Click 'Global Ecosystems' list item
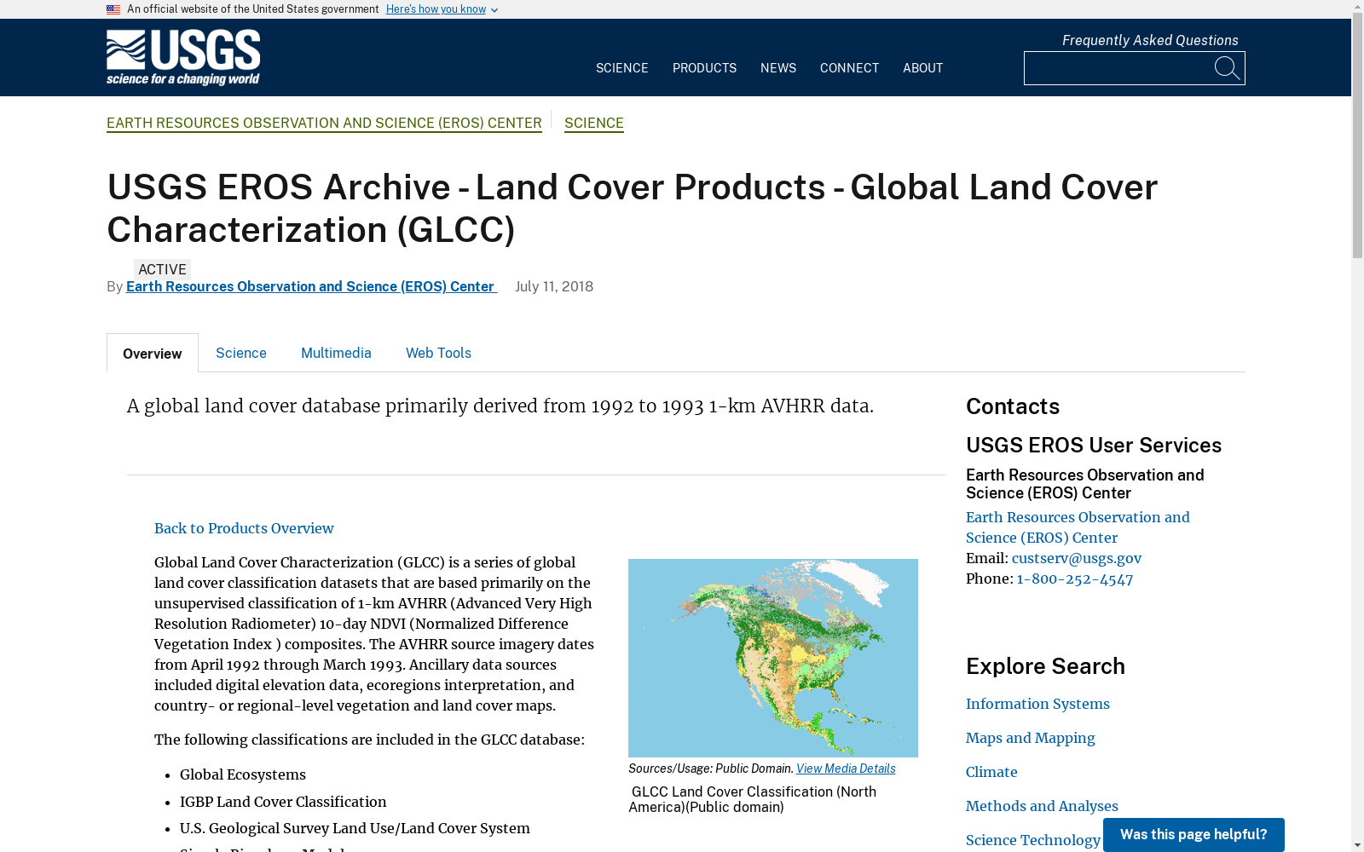 243,774
